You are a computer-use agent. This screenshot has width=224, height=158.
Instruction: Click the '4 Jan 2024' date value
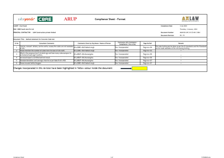(183, 26)
